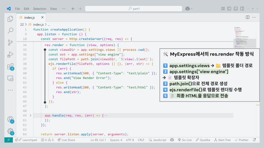Change the Spaces: 4 indentation setting

pos(116,140)
